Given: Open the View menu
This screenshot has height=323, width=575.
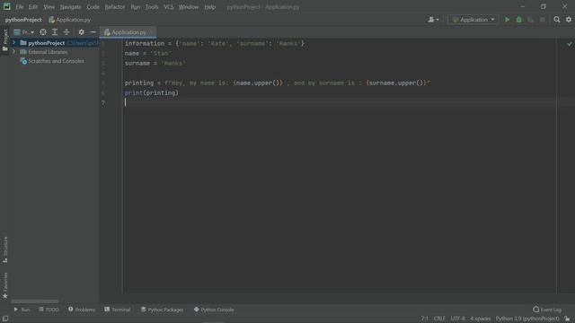Looking at the screenshot, I should (x=49, y=7).
